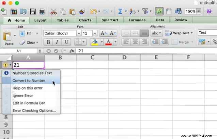Toggle Bold formatting
The width and height of the screenshot is (217, 139).
tap(48, 42)
